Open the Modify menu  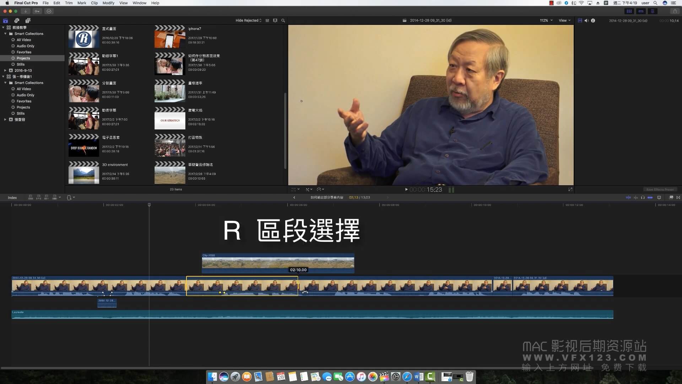108,3
